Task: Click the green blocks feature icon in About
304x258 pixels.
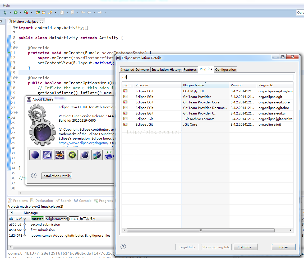Action: click(x=72, y=155)
